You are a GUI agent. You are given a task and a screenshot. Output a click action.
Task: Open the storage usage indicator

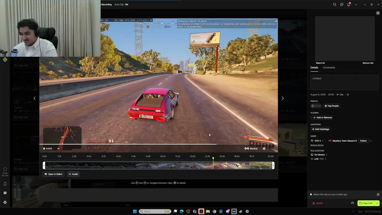5,171
